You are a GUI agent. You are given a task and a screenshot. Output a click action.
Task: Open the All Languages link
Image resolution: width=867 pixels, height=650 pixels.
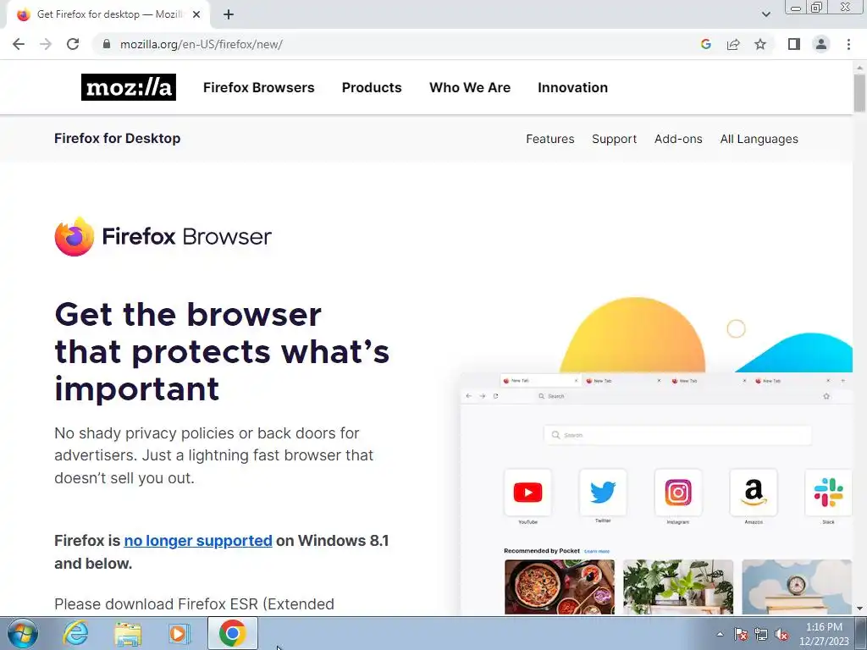tap(759, 140)
